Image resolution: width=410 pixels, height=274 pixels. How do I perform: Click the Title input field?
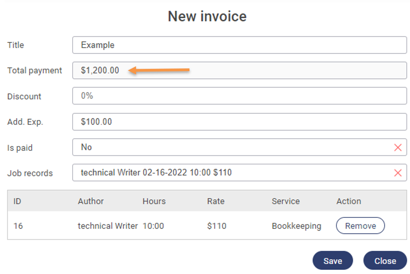tap(239, 45)
